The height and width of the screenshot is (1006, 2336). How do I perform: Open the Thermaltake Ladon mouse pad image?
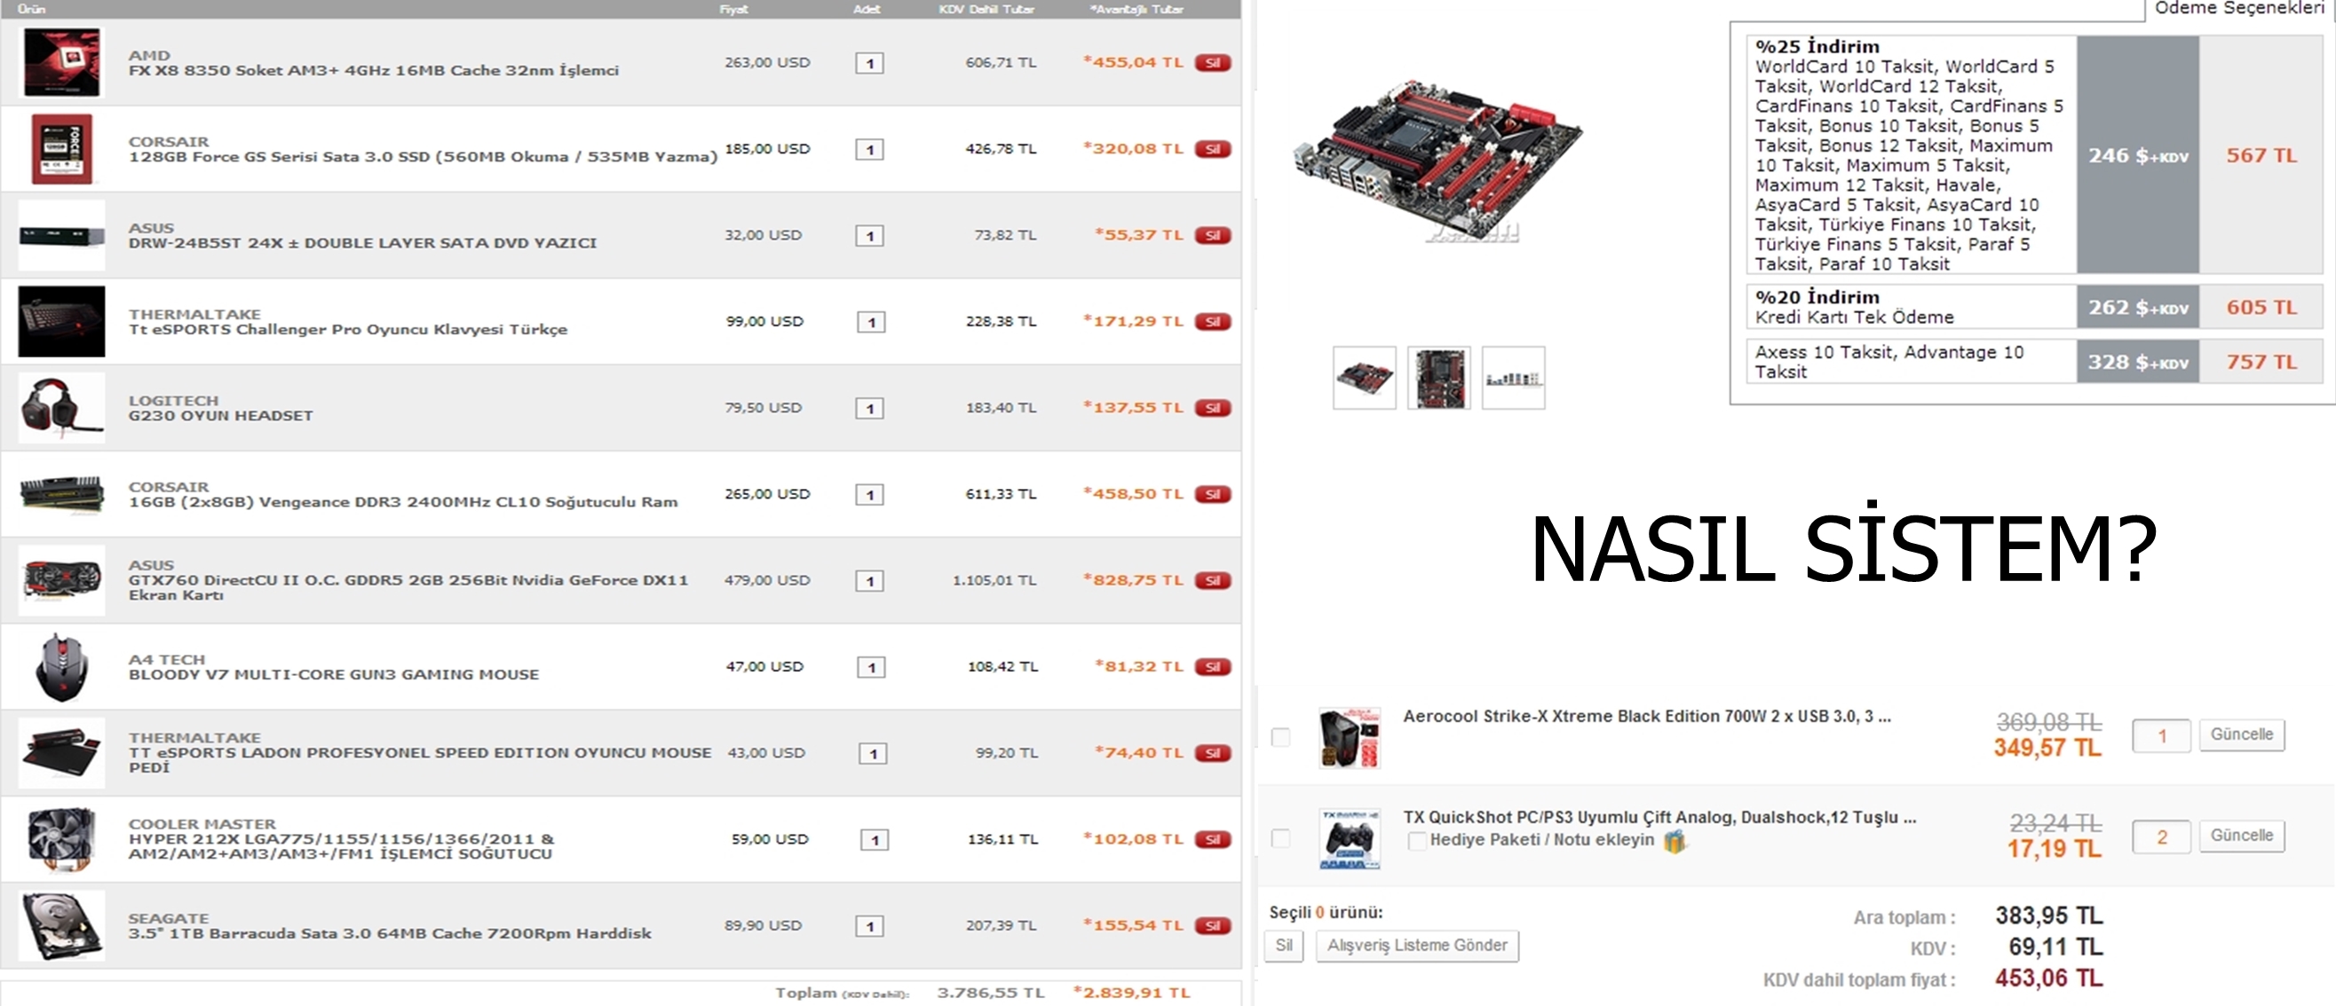click(x=61, y=752)
